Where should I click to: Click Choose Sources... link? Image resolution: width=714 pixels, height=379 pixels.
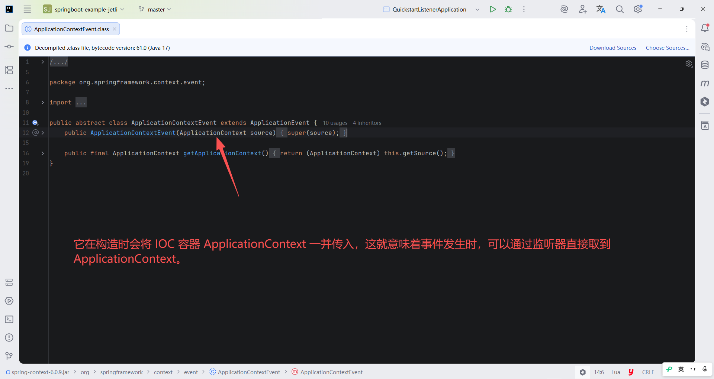pyautogui.click(x=668, y=48)
